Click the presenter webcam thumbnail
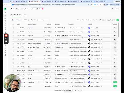 click(x=12, y=83)
